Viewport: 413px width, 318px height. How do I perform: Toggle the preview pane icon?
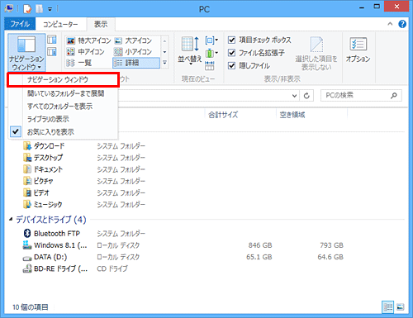coord(52,40)
